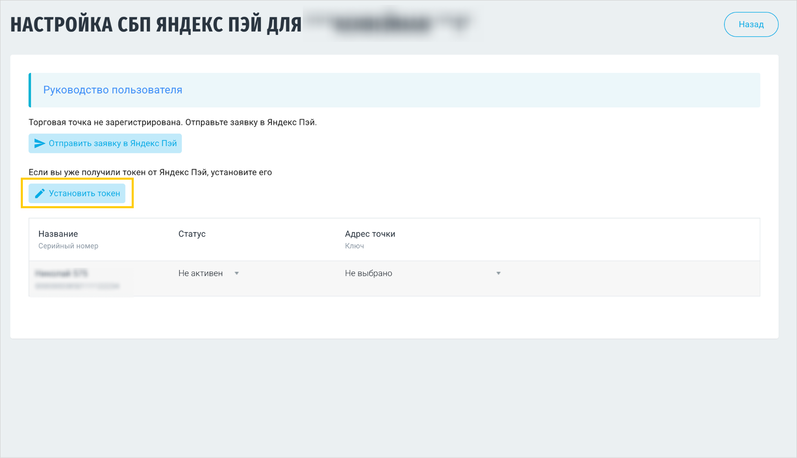The width and height of the screenshot is (797, 458).
Task: Click Отправить заявку в Яндекс Пэй button
Action: coord(105,143)
